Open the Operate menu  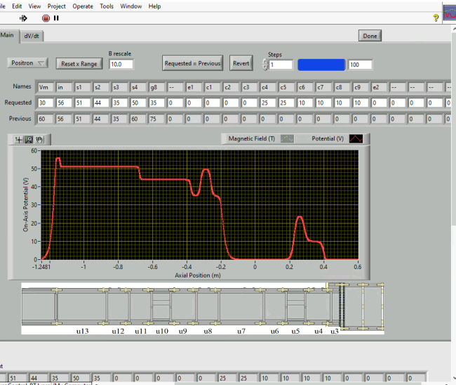82,6
